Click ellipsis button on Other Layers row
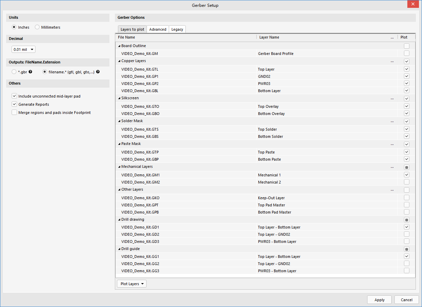Image resolution: width=422 pixels, height=307 pixels. [392, 190]
